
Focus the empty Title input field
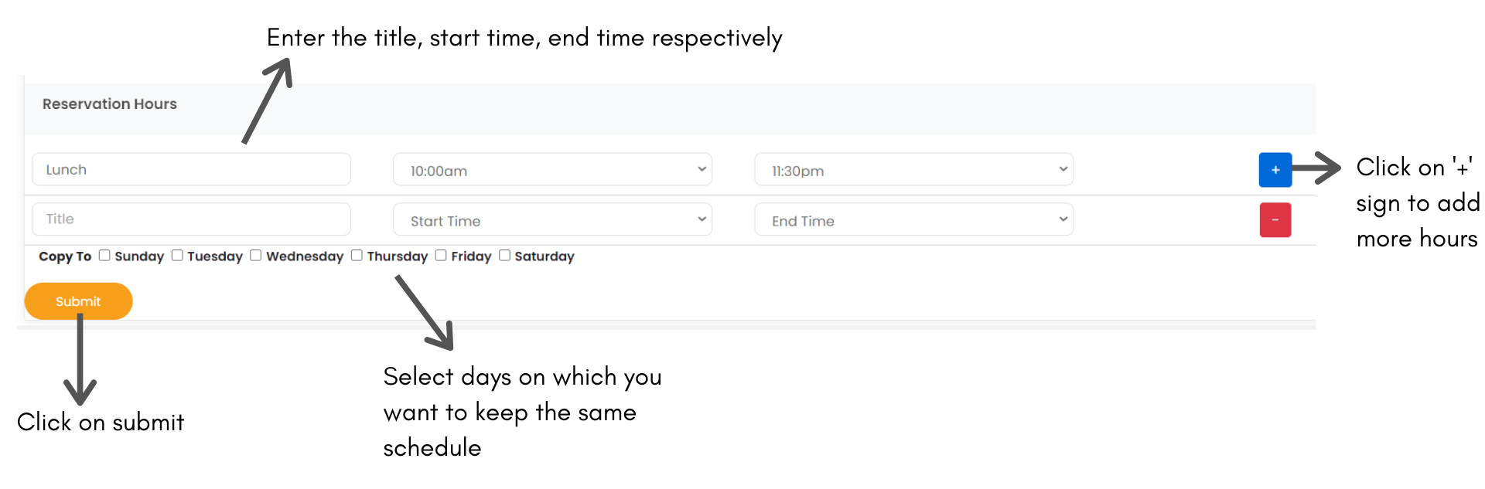click(191, 219)
